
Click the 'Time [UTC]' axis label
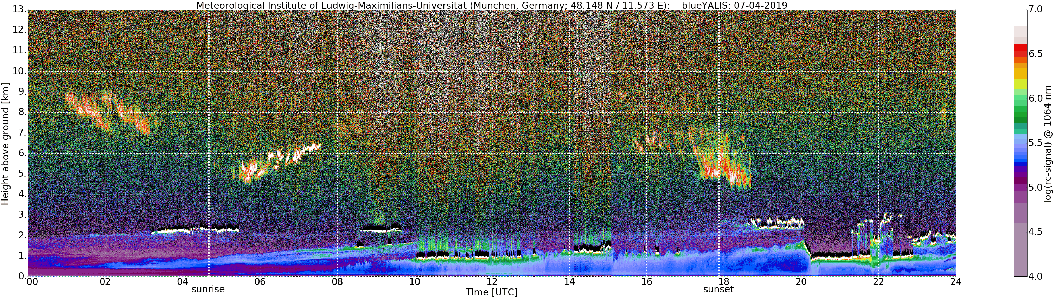click(x=492, y=292)
